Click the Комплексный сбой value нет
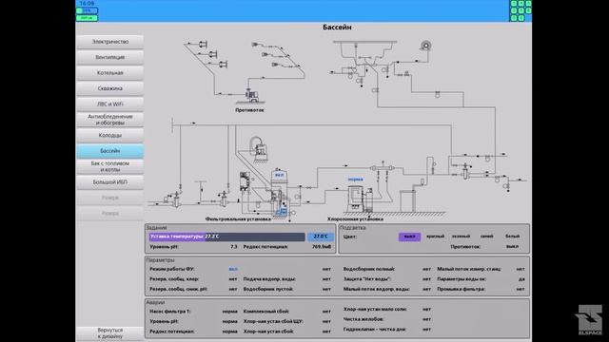Image resolution: width=609 pixels, height=342 pixels. [326, 312]
